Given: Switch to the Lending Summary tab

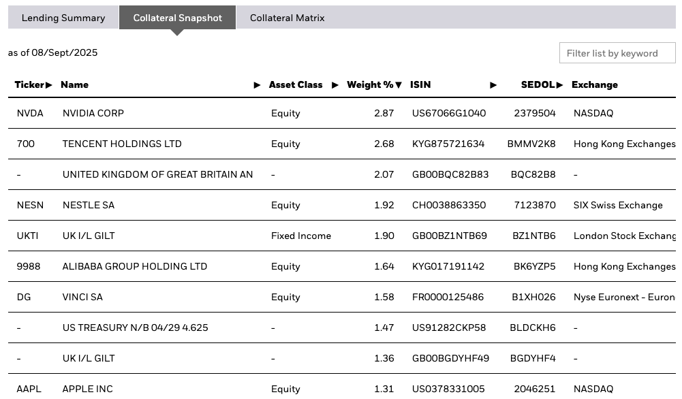Looking at the screenshot, I should pos(63,18).
